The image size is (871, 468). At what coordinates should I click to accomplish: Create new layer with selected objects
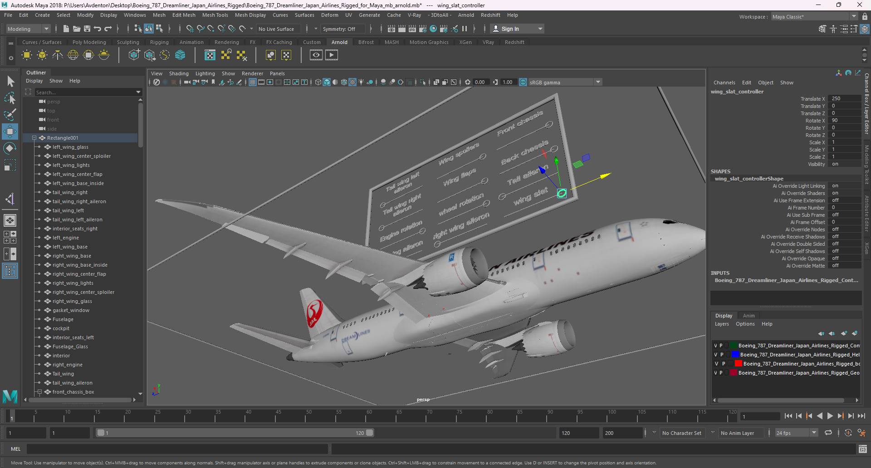[855, 333]
